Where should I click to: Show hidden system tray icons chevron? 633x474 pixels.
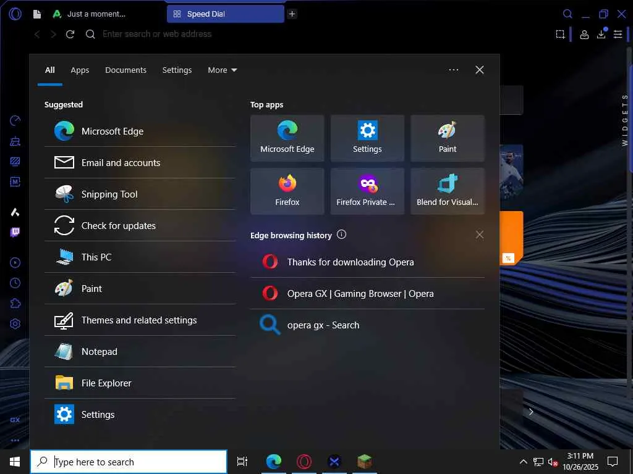523,462
